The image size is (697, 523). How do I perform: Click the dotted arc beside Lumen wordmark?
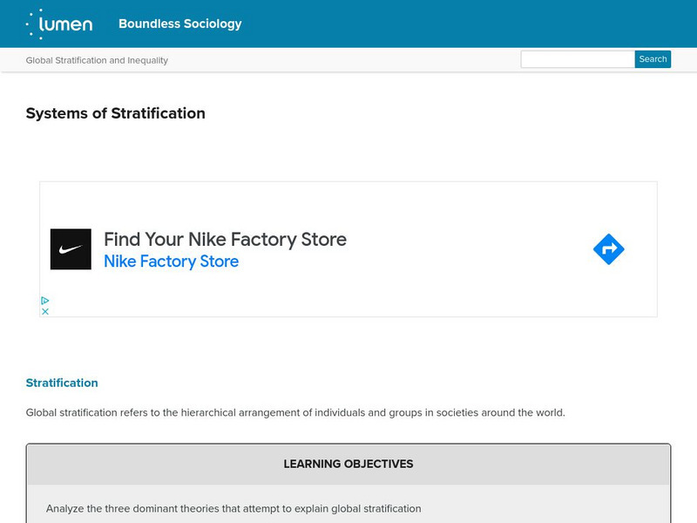point(31,24)
